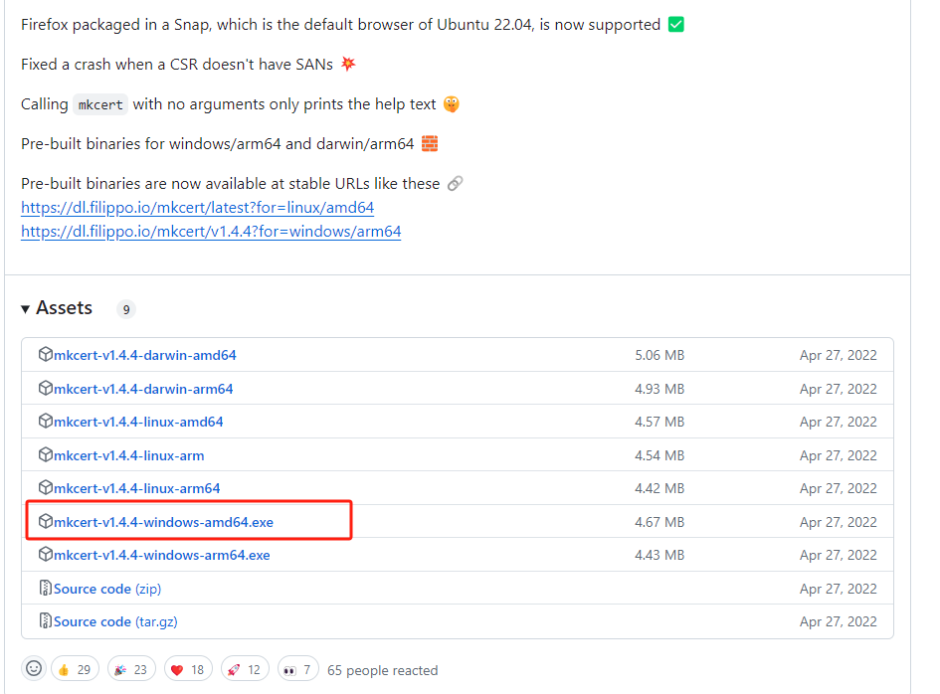
Task: Collapse the Assets section
Action: [x=57, y=308]
